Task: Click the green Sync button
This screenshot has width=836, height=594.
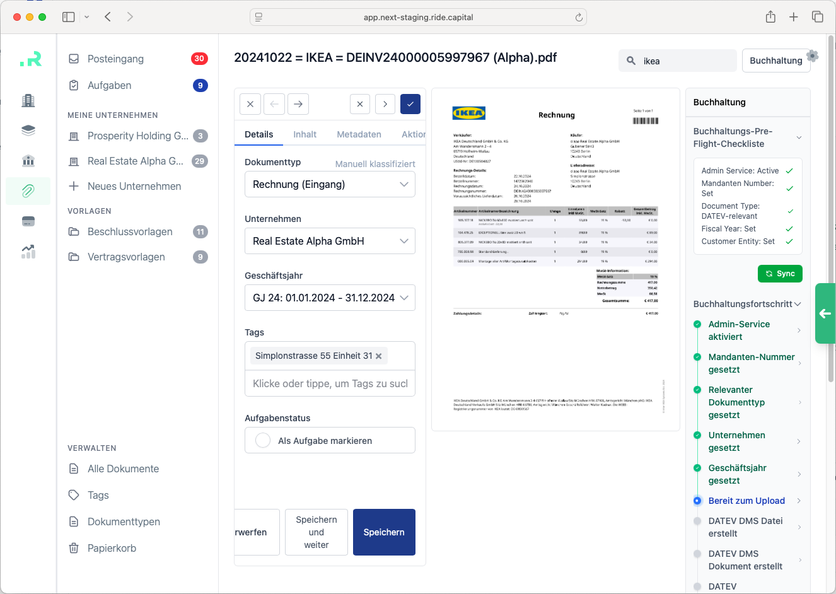Action: (780, 274)
